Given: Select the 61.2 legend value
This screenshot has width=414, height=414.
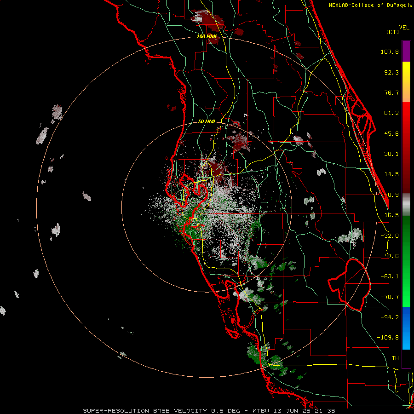Looking at the screenshot, I should (x=391, y=113).
